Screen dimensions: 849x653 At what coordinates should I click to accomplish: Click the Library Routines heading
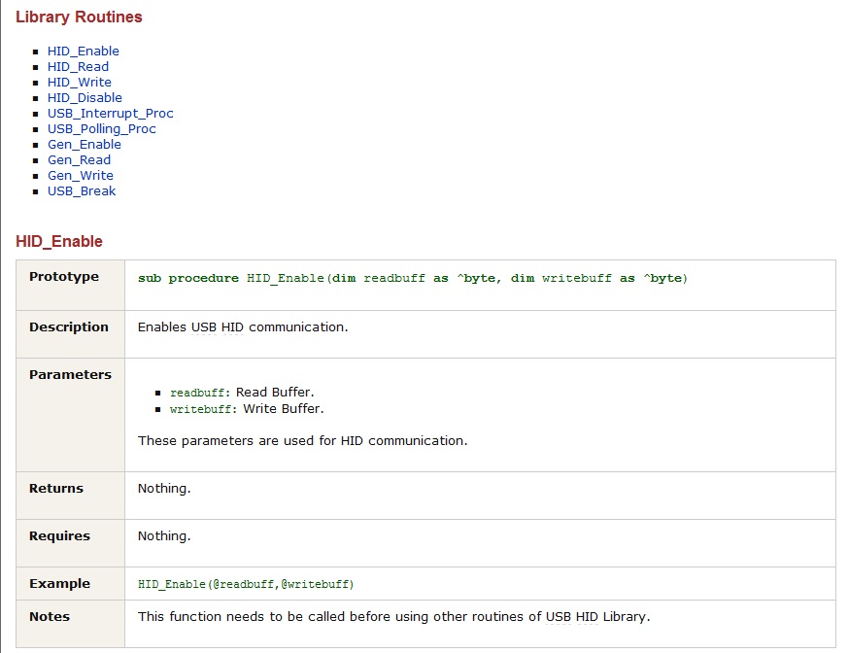pos(79,17)
